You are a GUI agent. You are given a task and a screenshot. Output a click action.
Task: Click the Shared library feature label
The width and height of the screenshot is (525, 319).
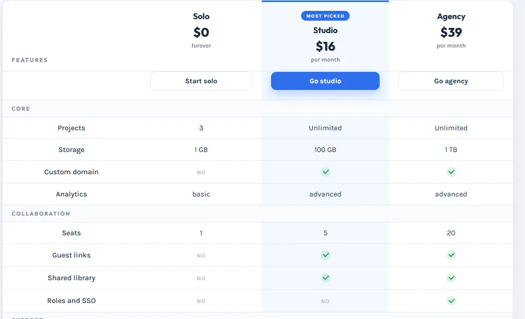click(71, 278)
